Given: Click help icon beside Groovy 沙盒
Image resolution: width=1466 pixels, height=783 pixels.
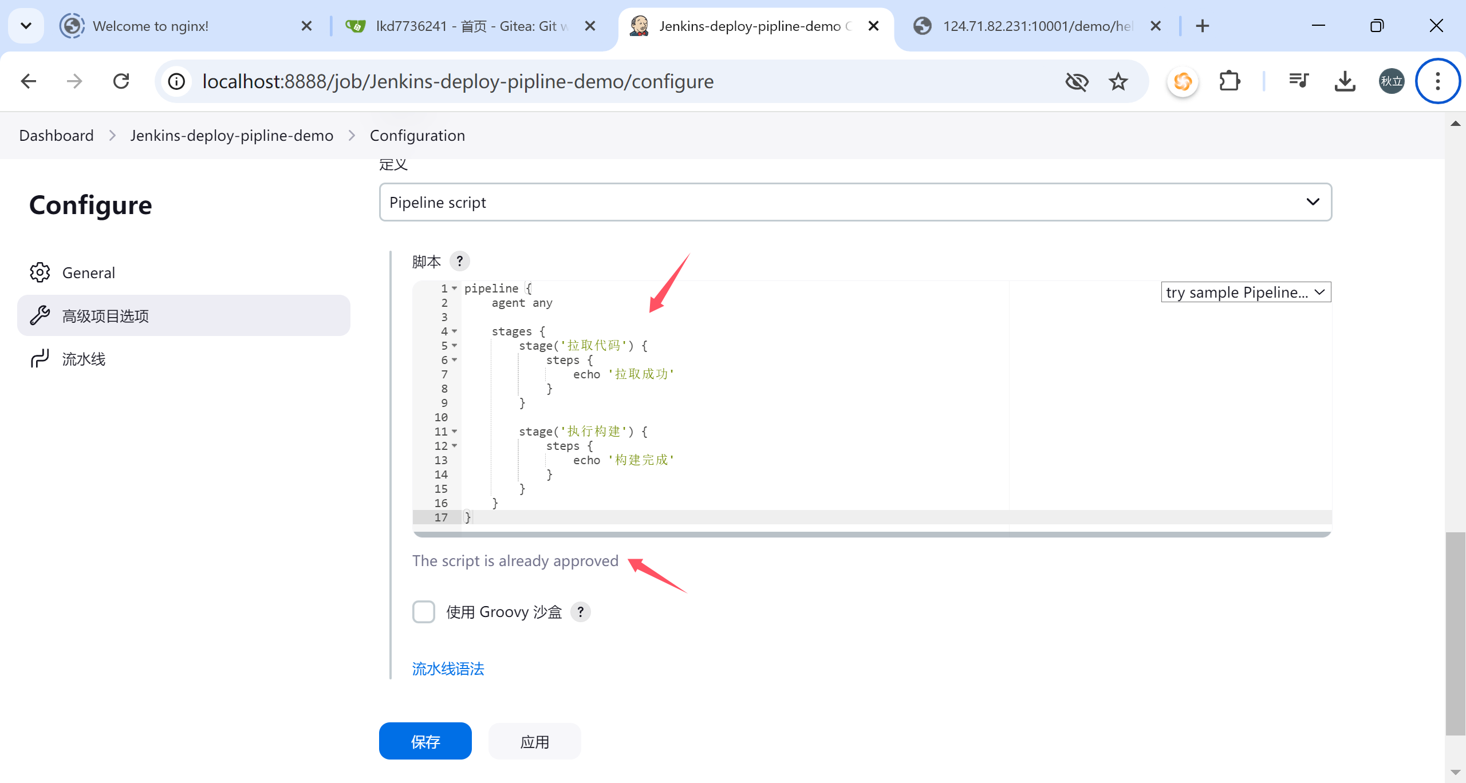Looking at the screenshot, I should [x=580, y=612].
